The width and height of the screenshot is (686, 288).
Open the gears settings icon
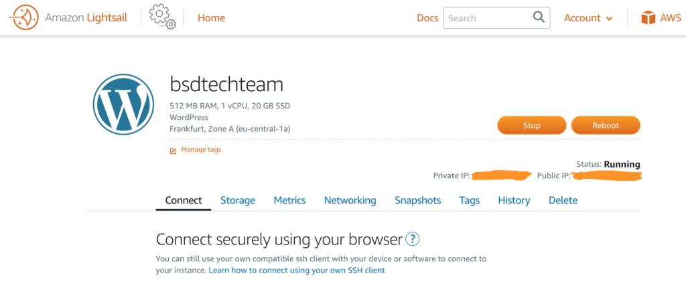click(162, 17)
